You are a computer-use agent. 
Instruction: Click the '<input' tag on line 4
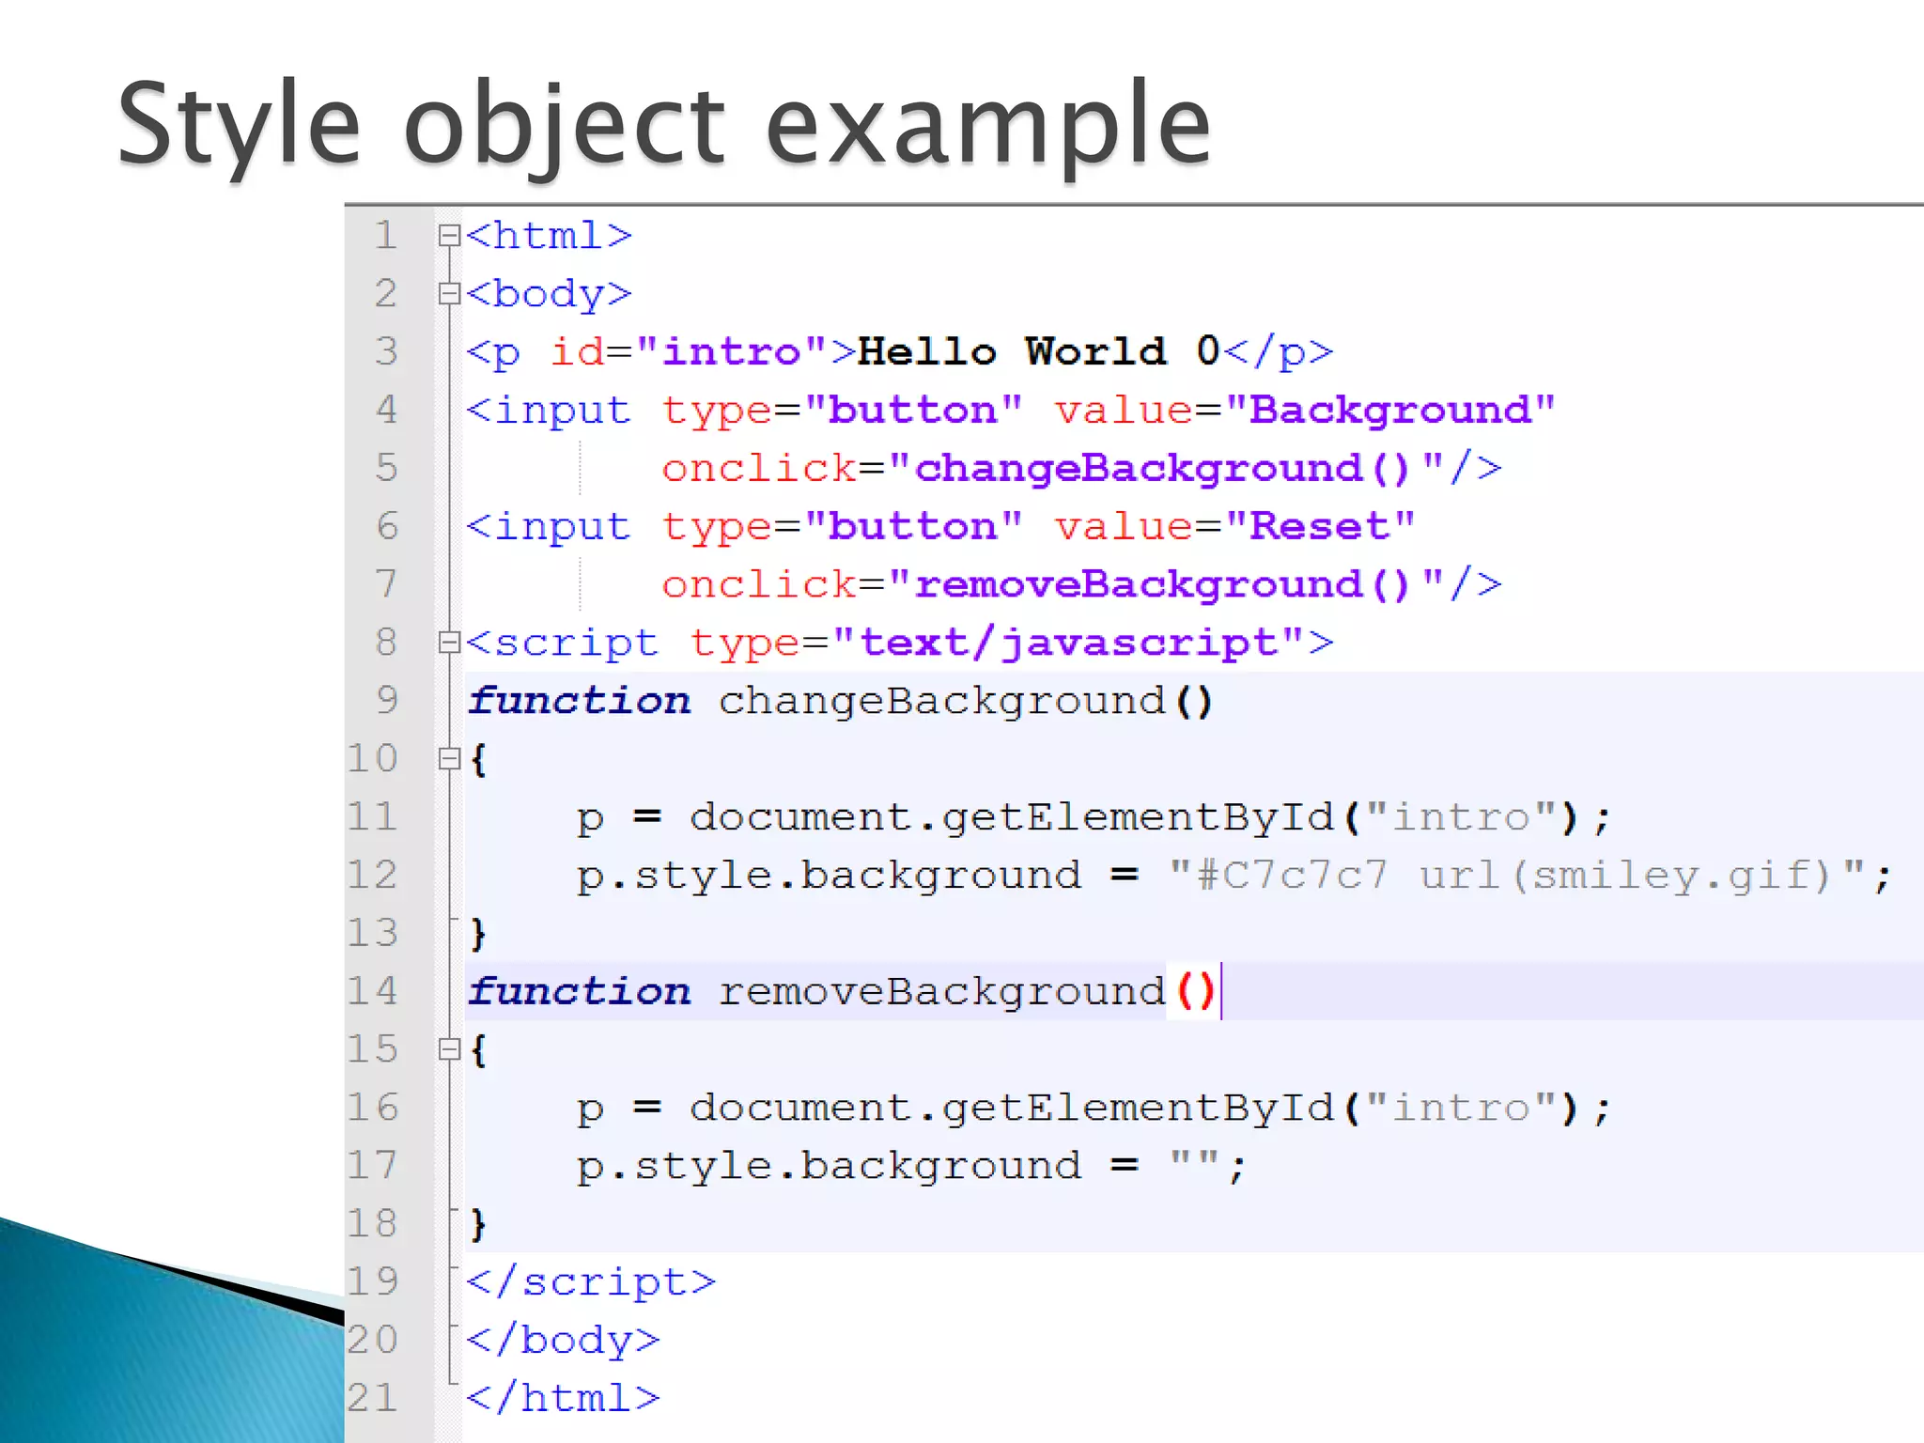coord(549,411)
